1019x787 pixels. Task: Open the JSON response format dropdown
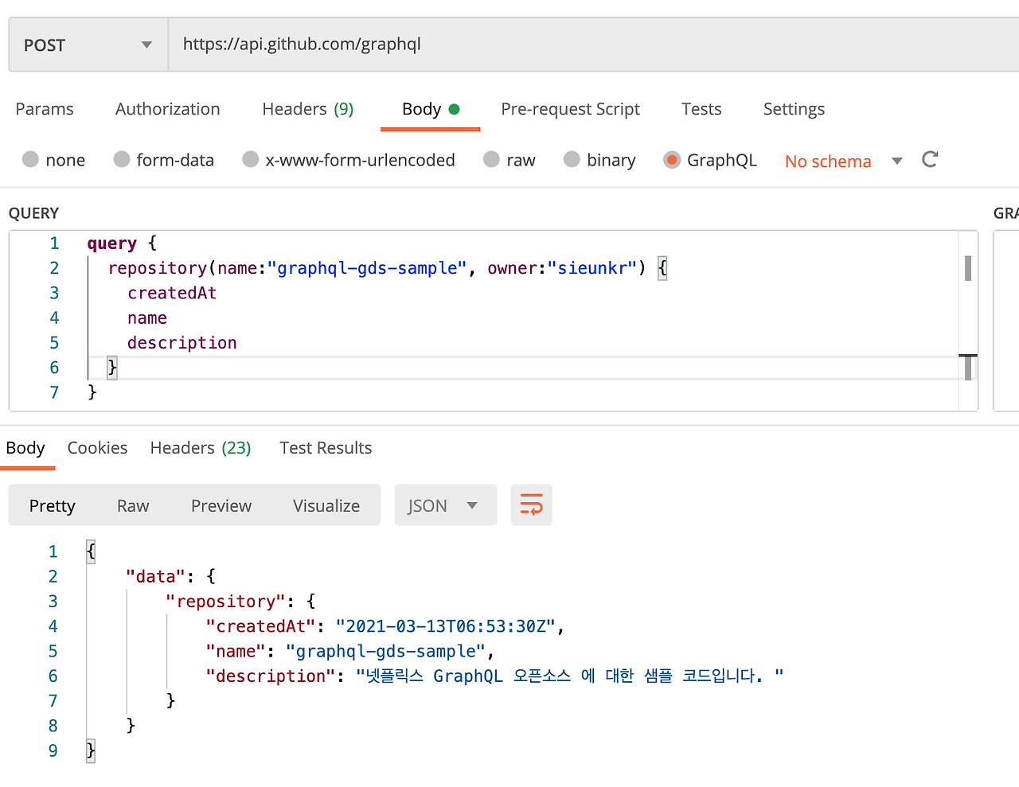point(445,505)
